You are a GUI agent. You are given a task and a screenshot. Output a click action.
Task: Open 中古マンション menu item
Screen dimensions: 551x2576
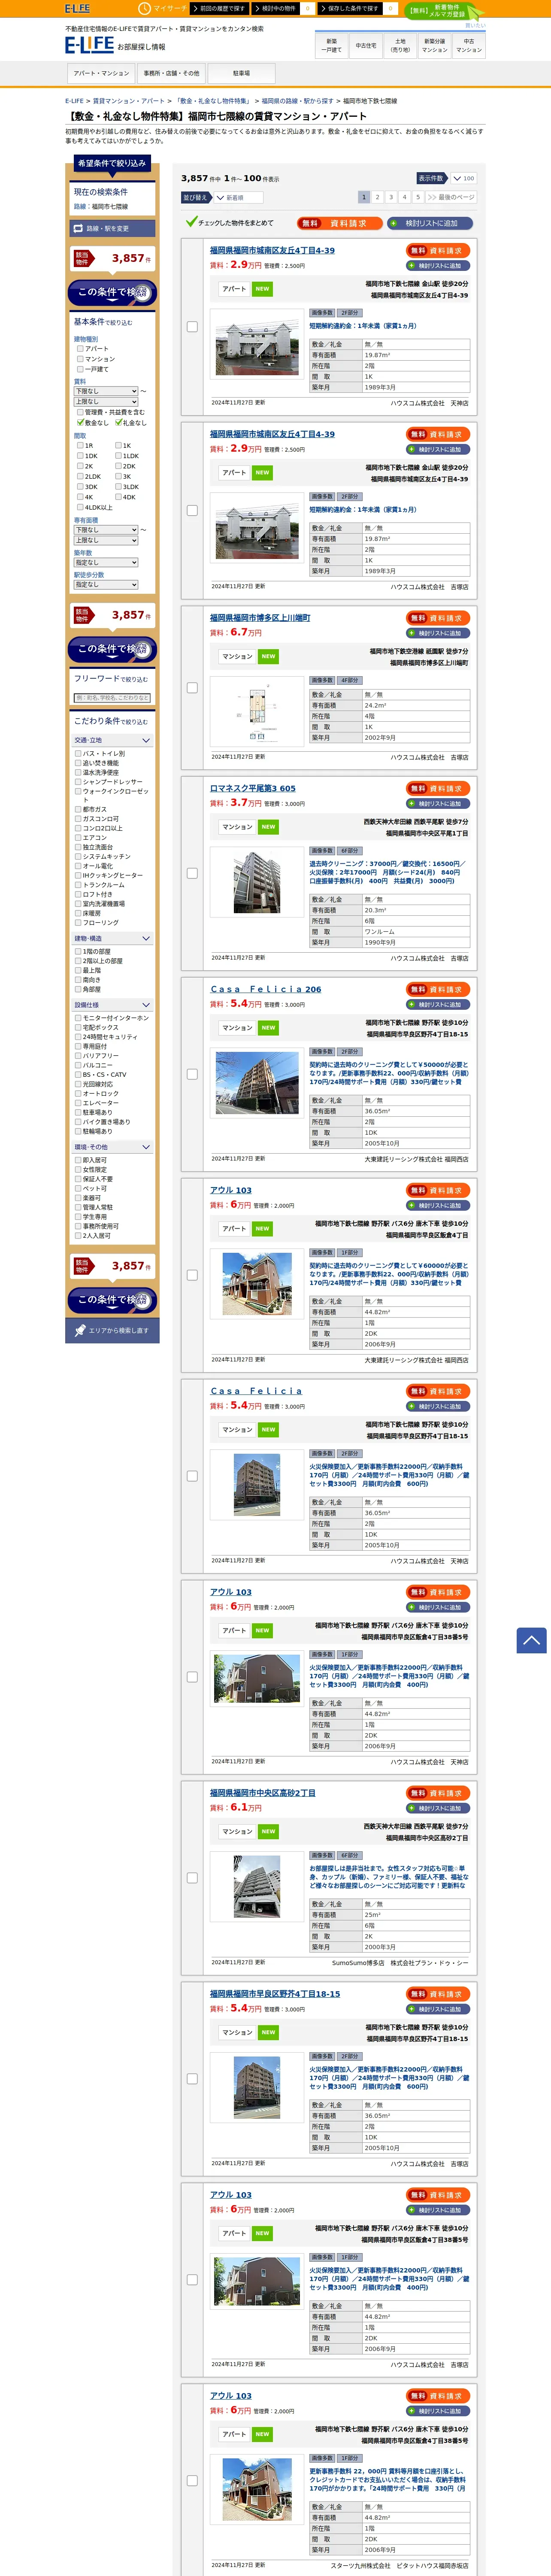point(469,45)
